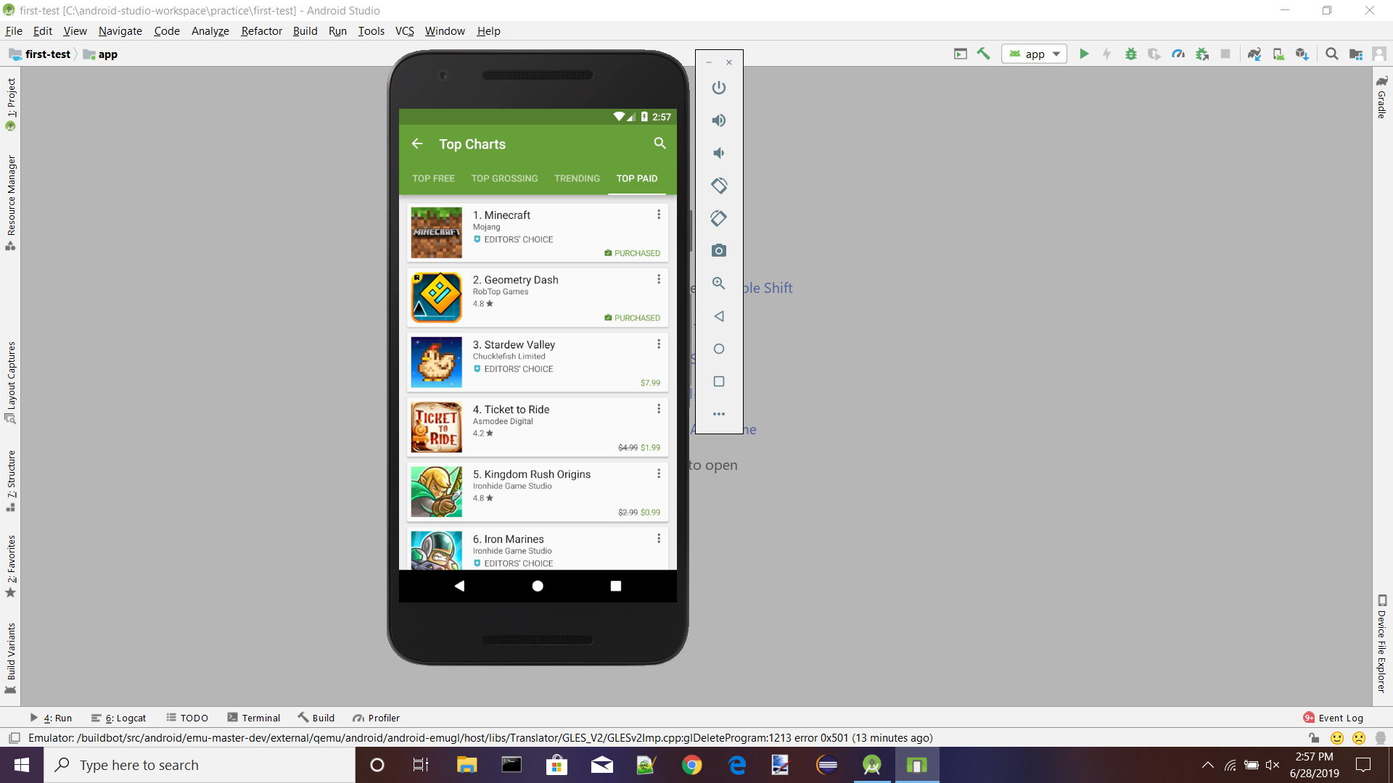The height and width of the screenshot is (783, 1393).
Task: Open the File menu
Action: pyautogui.click(x=14, y=30)
